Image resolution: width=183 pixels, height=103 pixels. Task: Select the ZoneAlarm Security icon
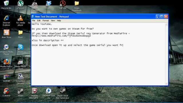pyautogui.click(x=20, y=79)
